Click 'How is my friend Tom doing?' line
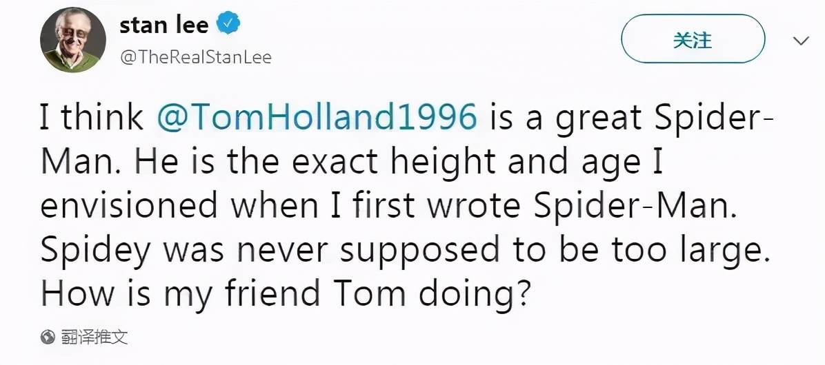The height and width of the screenshot is (365, 825). click(284, 293)
